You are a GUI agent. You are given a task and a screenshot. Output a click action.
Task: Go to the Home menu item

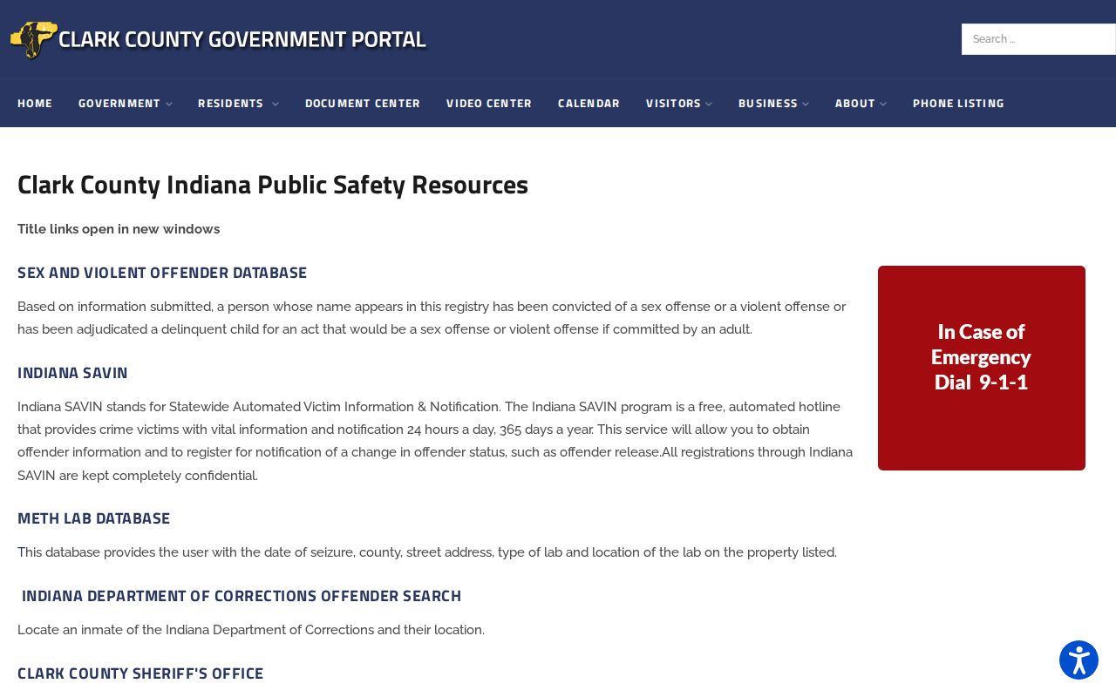(35, 104)
